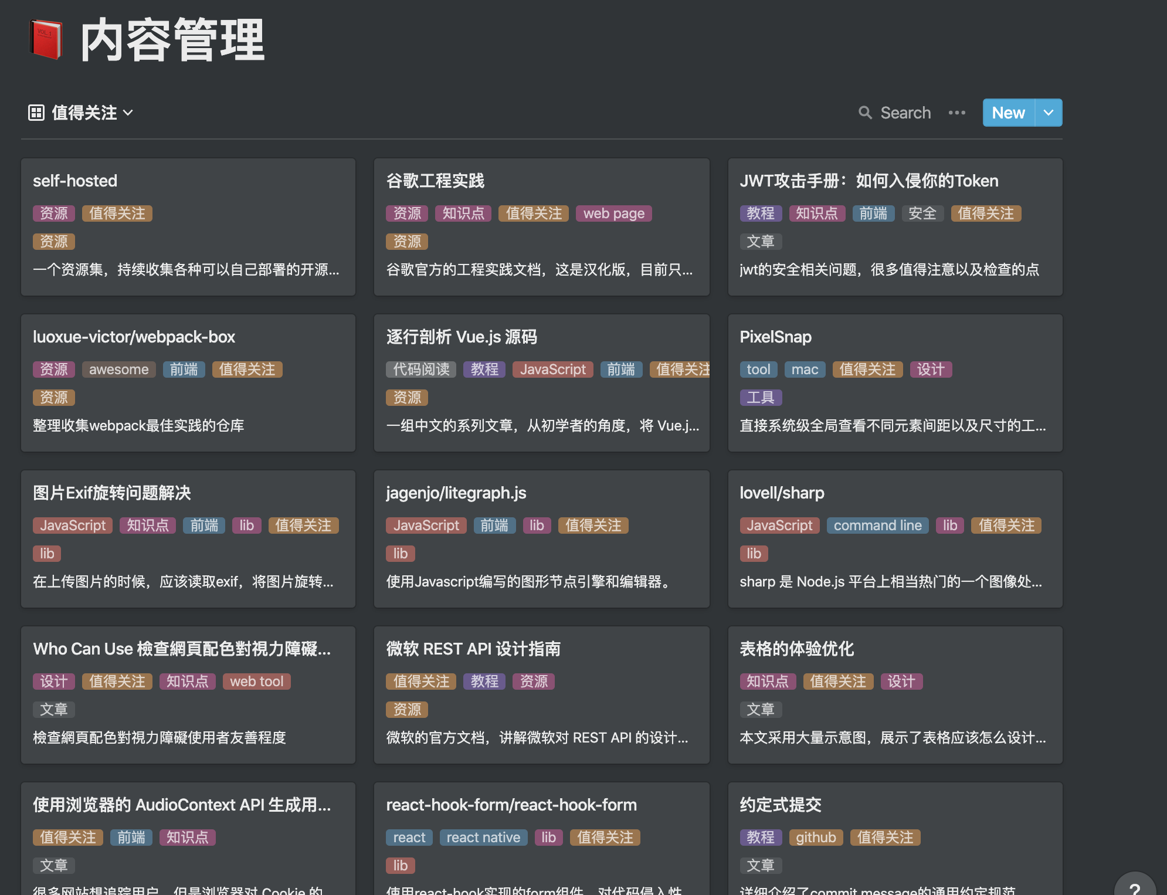Click the Search magnifier icon
Viewport: 1167px width, 895px height.
tap(865, 113)
